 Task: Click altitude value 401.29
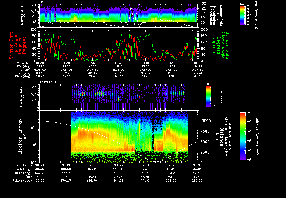point(40,73)
